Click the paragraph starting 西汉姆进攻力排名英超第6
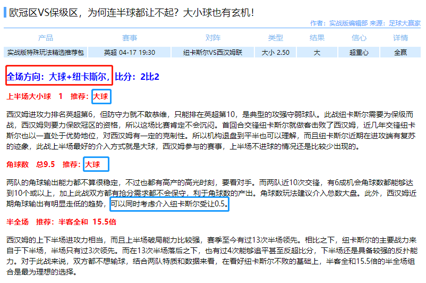This screenshot has height=283, width=426. click(211, 130)
